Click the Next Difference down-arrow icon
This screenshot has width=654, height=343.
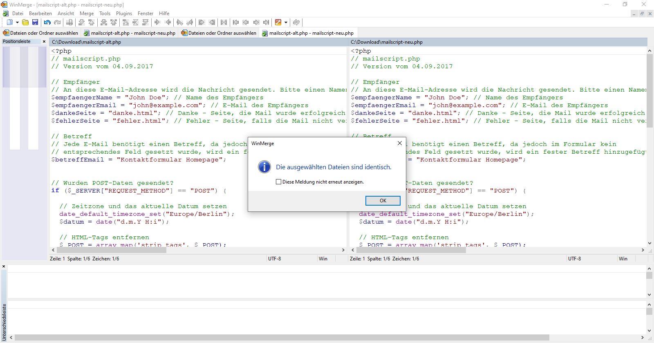82,22
